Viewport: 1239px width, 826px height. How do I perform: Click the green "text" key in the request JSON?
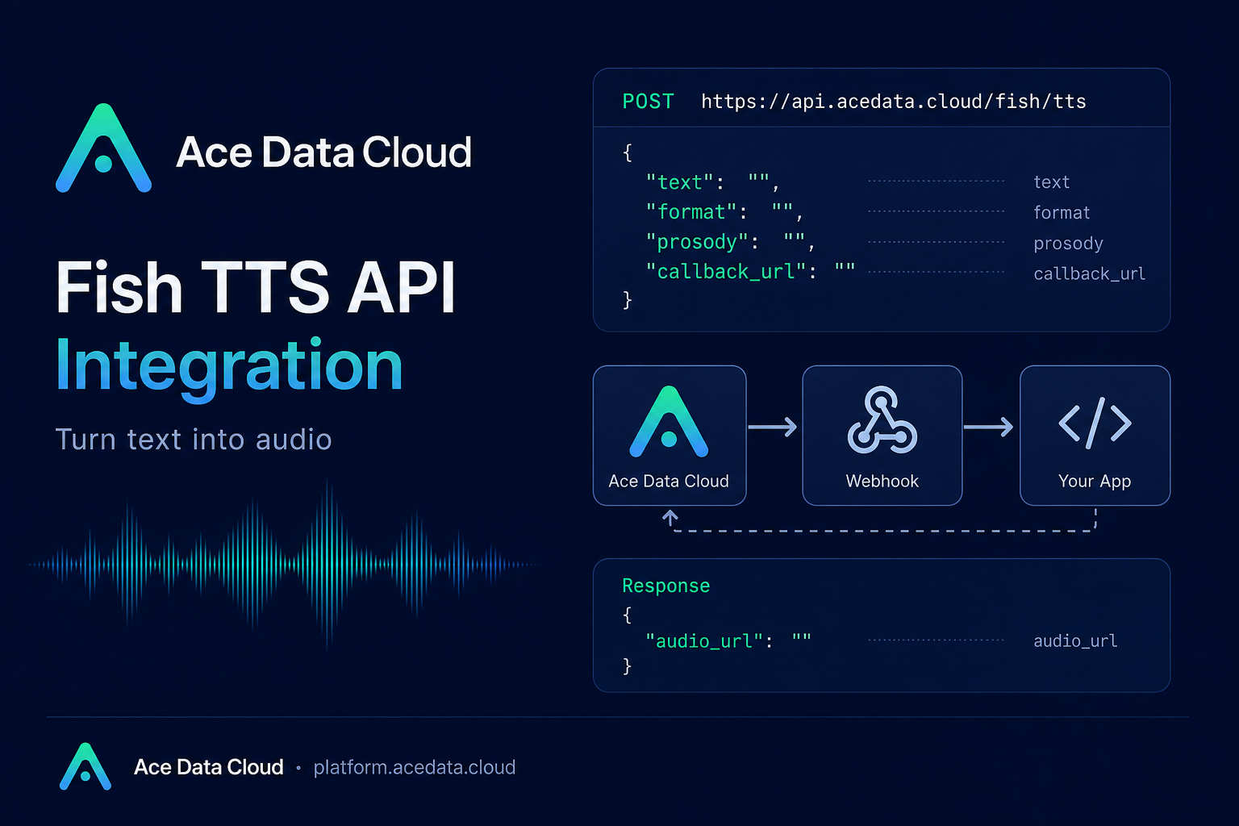[x=679, y=183]
